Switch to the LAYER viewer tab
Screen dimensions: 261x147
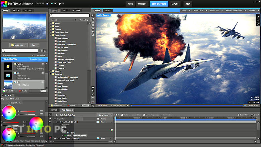(x=108, y=10)
